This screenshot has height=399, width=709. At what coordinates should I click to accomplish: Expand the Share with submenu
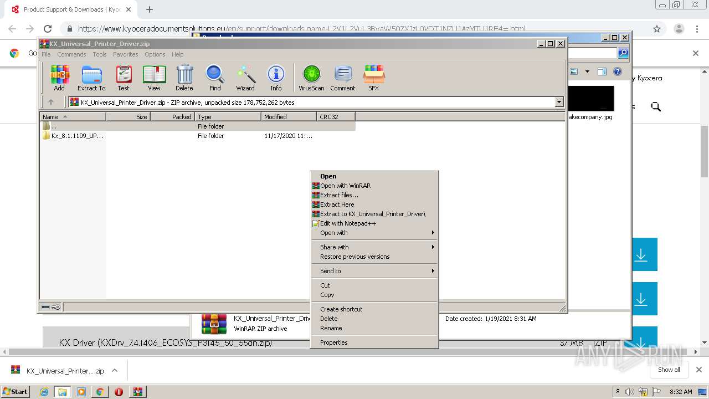coord(374,247)
